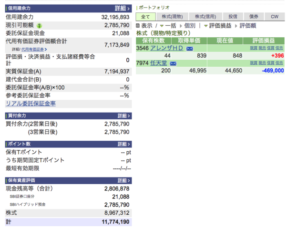Click the 現在値 column header
This screenshot has height=230, width=286.
coord(225,41)
